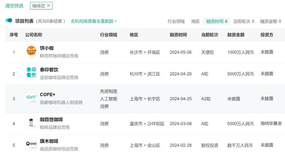Open 旗木咖啡 company name
285x154 pixels.
click(49, 141)
